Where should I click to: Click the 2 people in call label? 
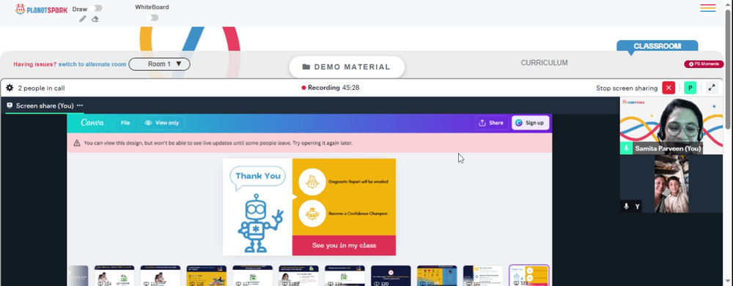[x=41, y=89]
